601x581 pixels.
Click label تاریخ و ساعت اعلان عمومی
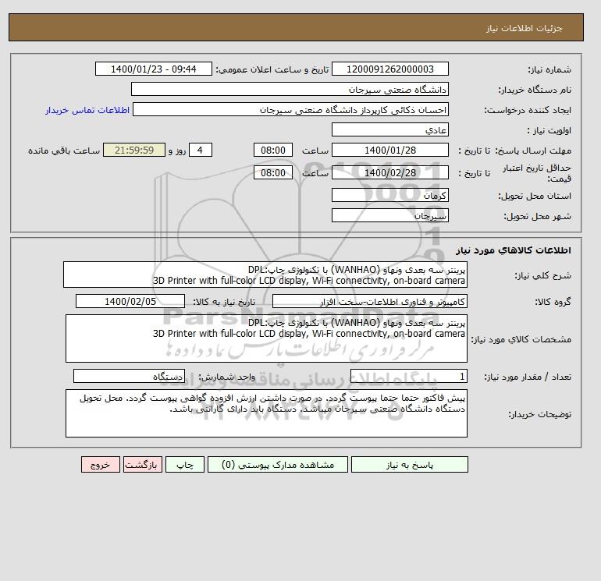[x=272, y=69]
